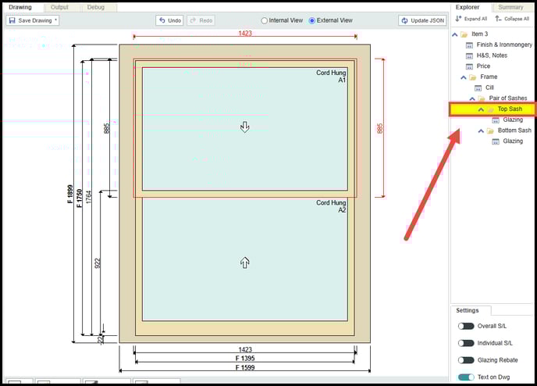
Task: Click the Frame folder icon
Action: [x=473, y=77]
